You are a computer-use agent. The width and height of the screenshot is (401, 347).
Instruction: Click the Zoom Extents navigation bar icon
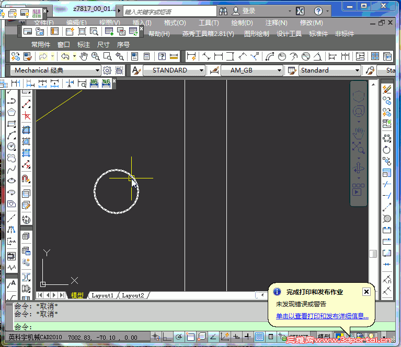[359, 148]
